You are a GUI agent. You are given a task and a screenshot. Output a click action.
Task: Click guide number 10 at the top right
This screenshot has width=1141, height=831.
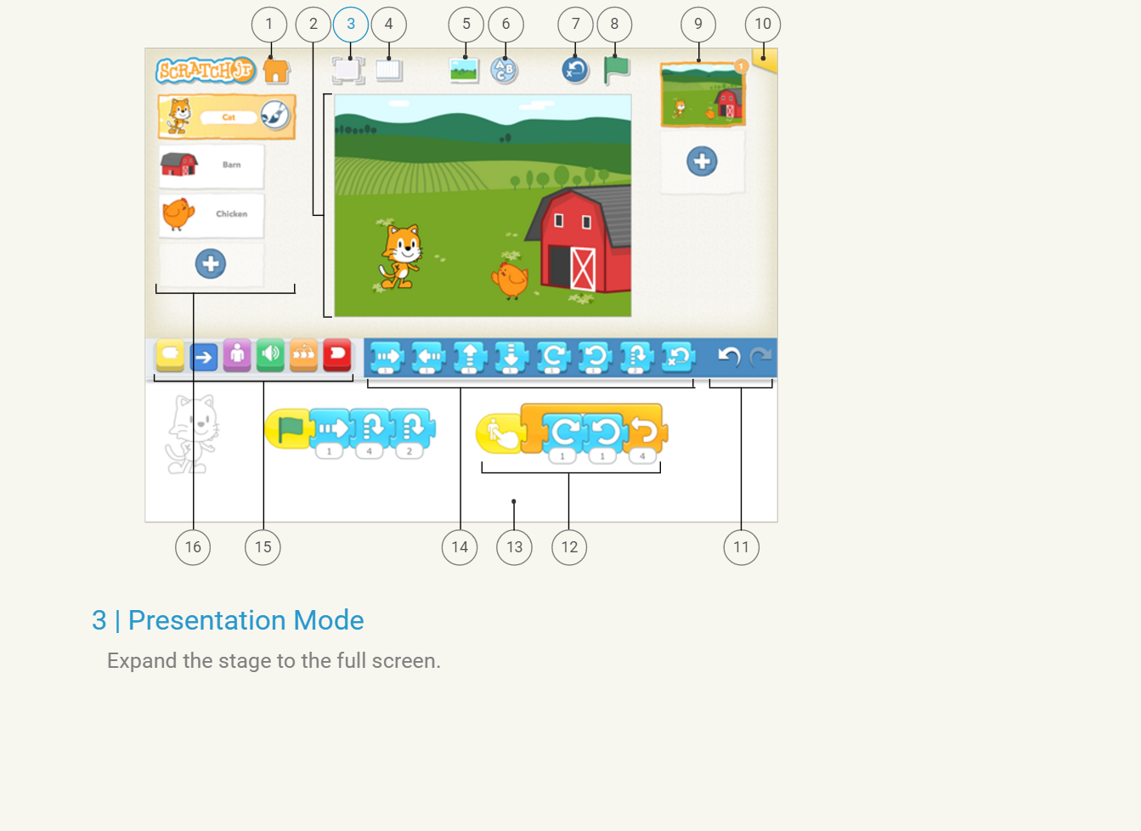click(763, 24)
